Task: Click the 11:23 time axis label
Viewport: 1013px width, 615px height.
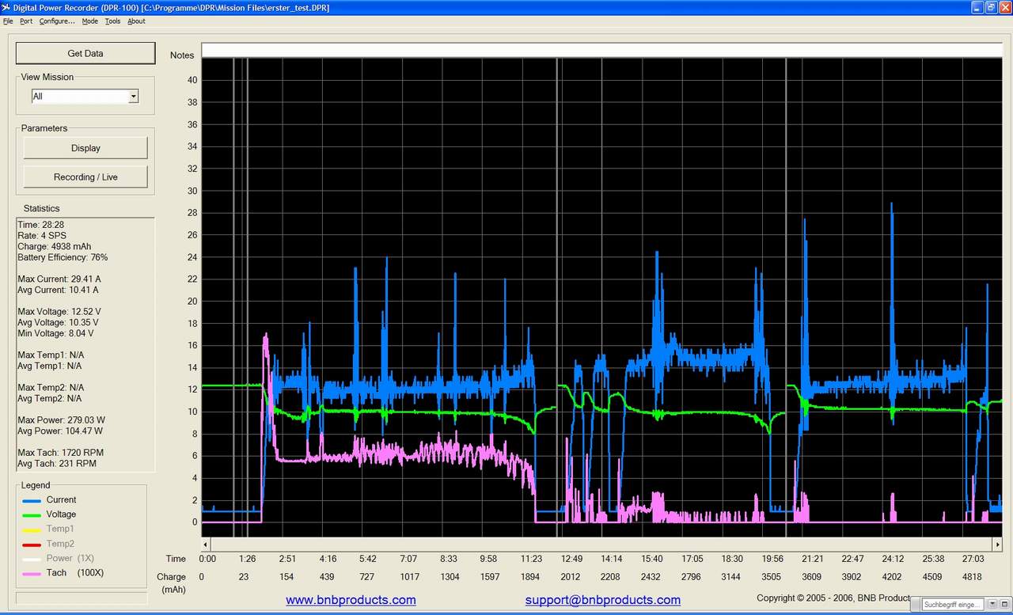Action: click(531, 559)
